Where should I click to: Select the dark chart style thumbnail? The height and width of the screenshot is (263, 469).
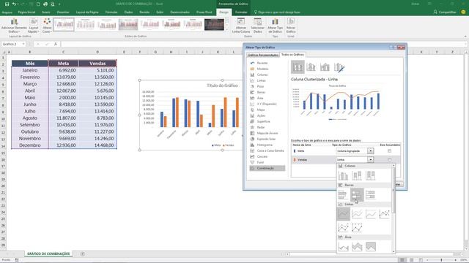pos(214,24)
